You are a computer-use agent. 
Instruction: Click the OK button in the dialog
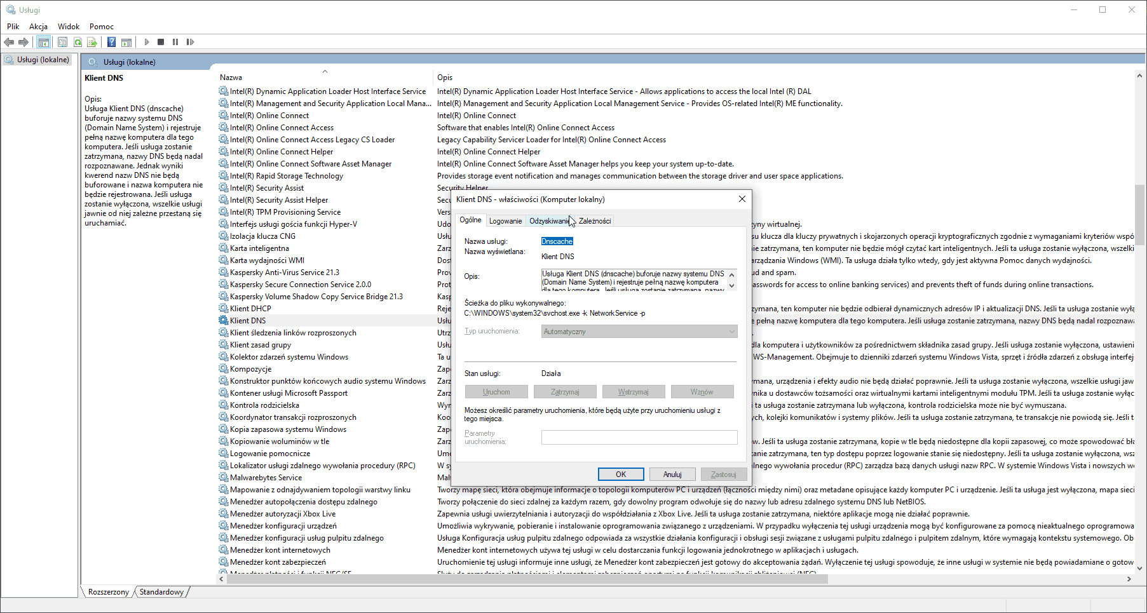pyautogui.click(x=621, y=475)
